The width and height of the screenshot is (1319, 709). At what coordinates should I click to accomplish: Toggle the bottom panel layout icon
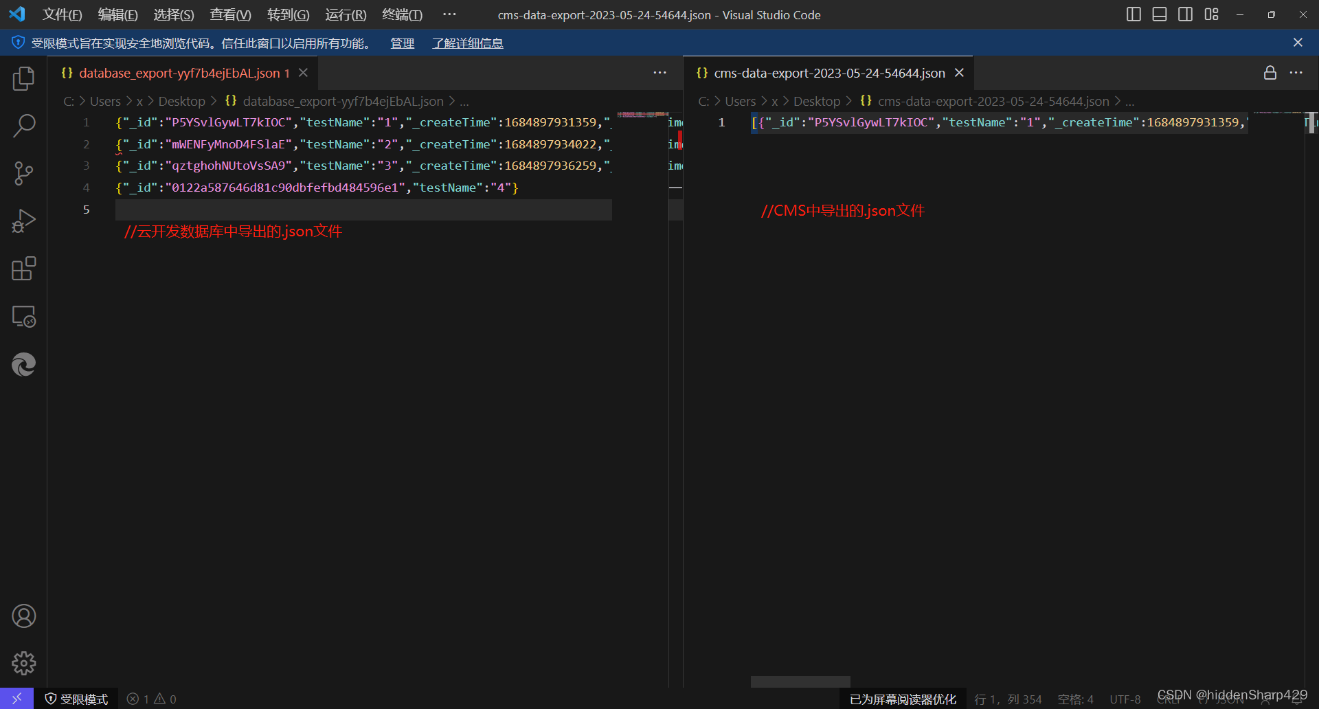1160,14
